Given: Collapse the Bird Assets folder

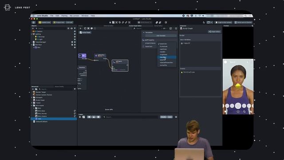Looking at the screenshot, I should tap(32, 105).
